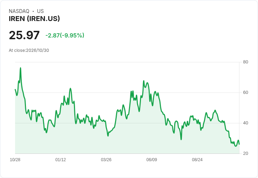Click the 40 price axis label

(x=245, y=123)
